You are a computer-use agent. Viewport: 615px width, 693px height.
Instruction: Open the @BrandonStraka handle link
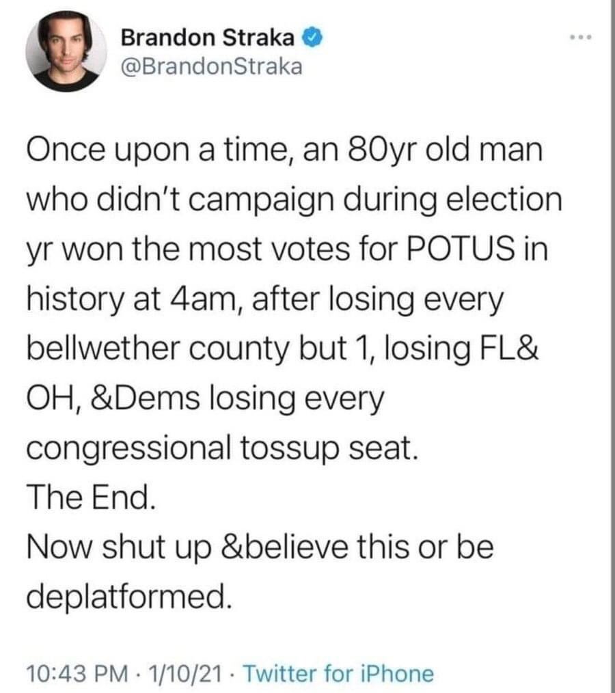click(210, 66)
